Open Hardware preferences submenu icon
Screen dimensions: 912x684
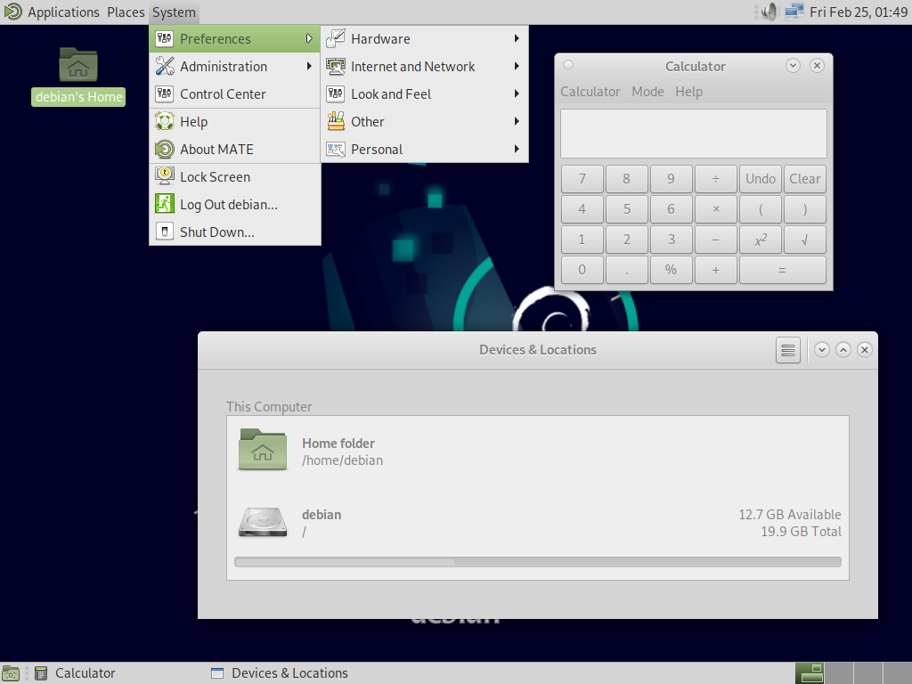pos(337,38)
